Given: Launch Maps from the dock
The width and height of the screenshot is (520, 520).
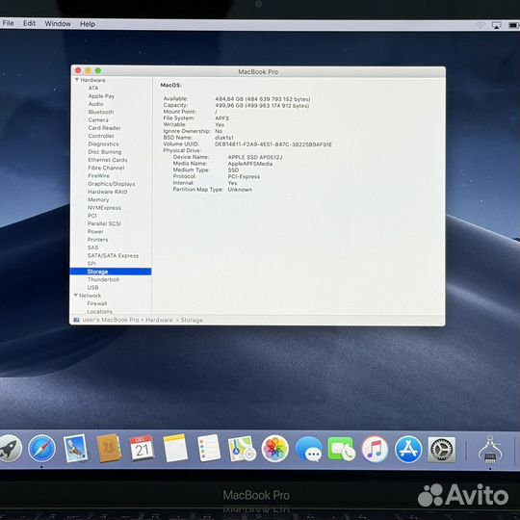Looking at the screenshot, I should [x=242, y=449].
